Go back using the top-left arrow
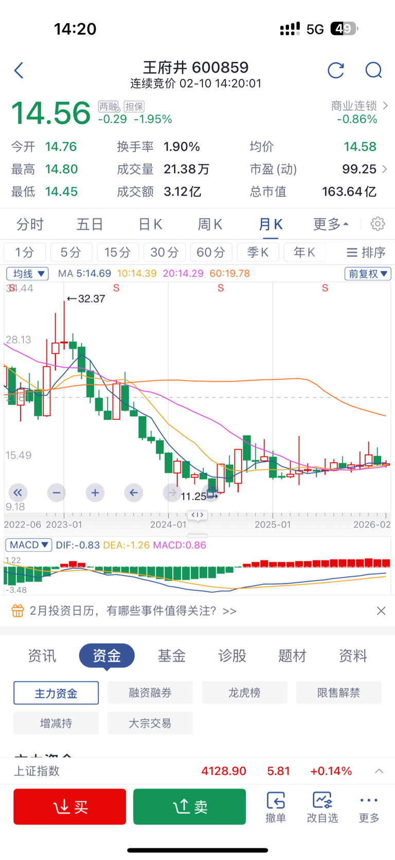The image size is (395, 860). [19, 70]
